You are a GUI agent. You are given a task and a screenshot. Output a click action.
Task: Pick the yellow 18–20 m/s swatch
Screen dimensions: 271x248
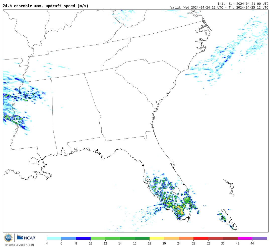click(157, 238)
